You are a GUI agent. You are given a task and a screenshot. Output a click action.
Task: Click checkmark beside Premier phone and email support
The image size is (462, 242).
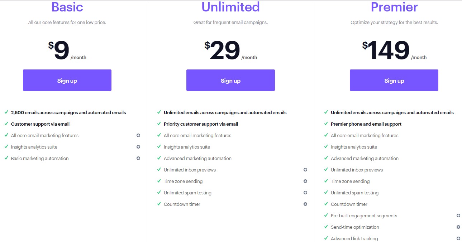326,124
